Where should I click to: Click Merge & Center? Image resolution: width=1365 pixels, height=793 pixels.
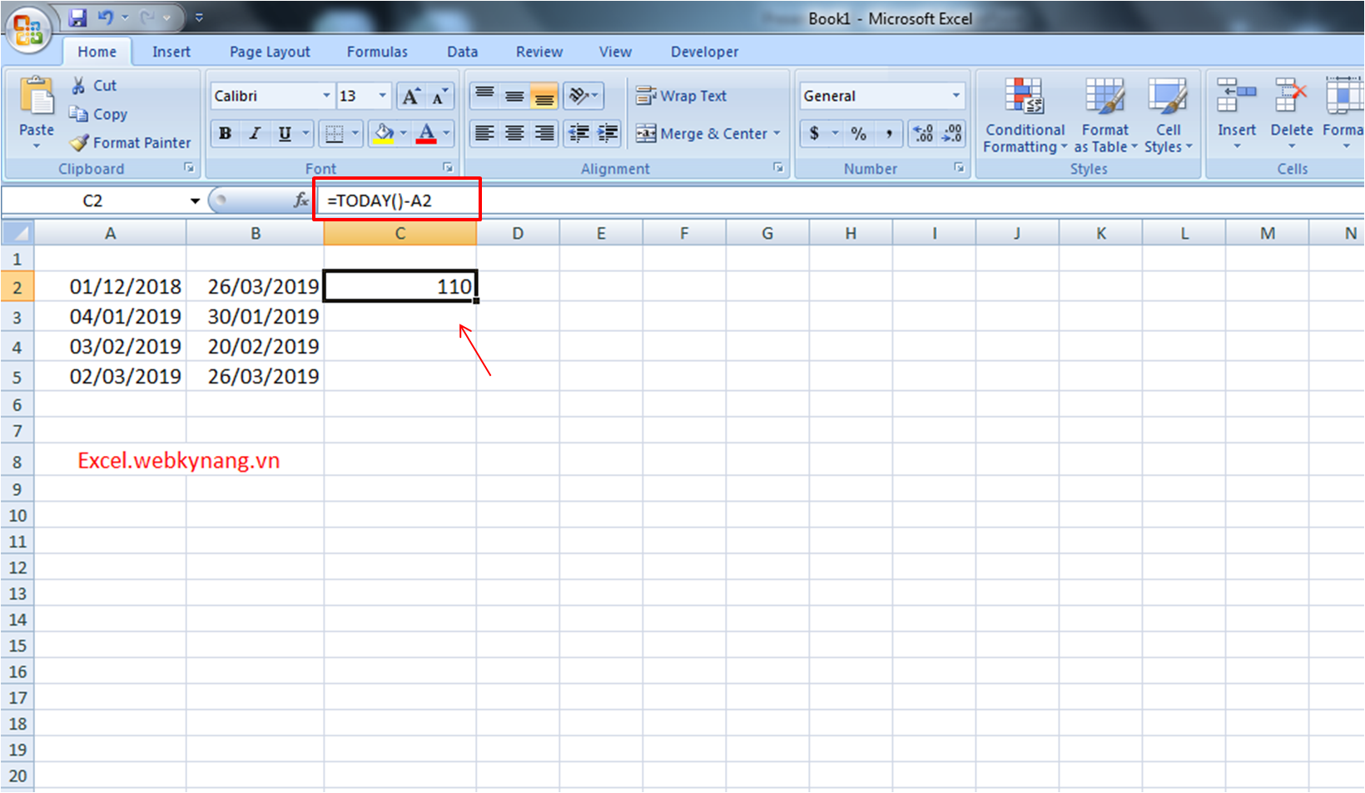click(702, 133)
